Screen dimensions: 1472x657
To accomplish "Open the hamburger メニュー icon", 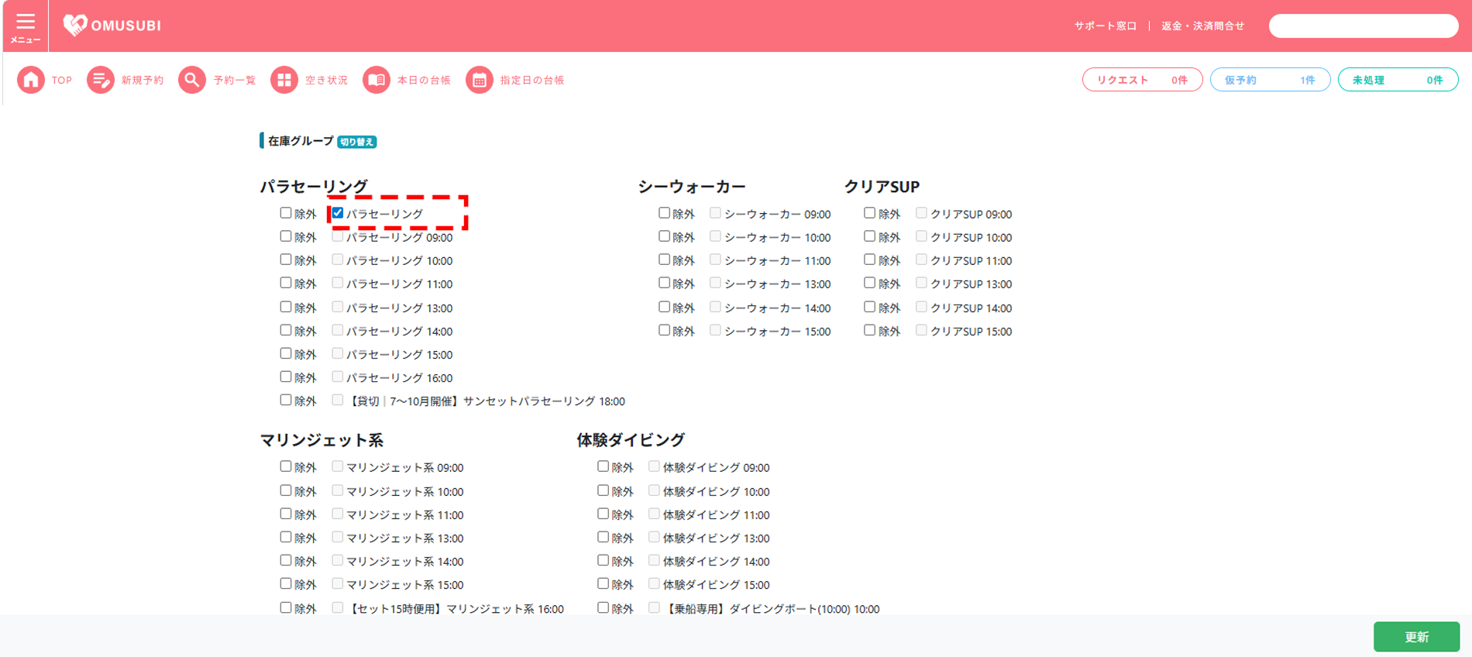I will pyautogui.click(x=26, y=26).
